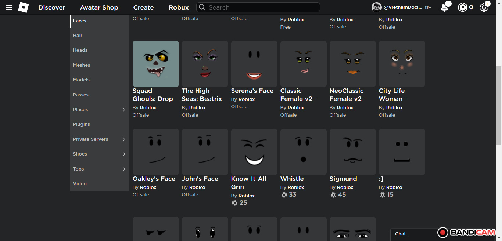Go to the Discover tab

click(x=52, y=7)
